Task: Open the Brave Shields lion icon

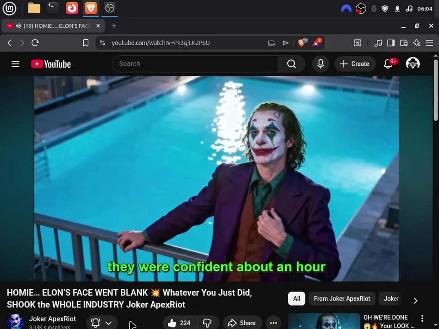Action: pos(302,42)
